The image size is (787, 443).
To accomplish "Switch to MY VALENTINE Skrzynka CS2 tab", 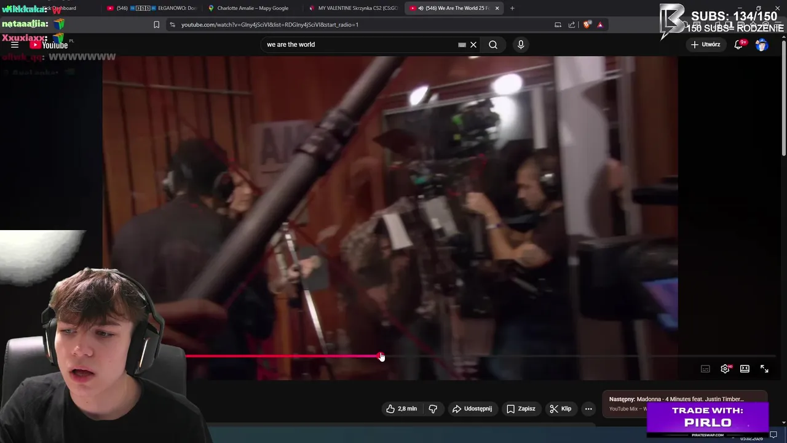I will (354, 8).
